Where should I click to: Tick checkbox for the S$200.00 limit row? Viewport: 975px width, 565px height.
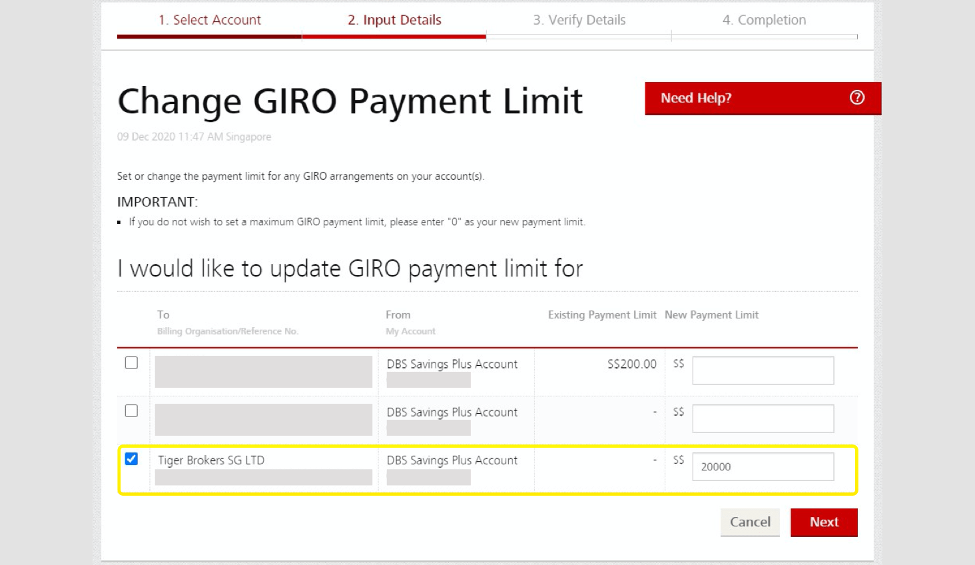(131, 363)
